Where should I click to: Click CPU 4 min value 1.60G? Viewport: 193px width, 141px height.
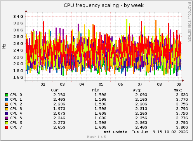[100, 113]
